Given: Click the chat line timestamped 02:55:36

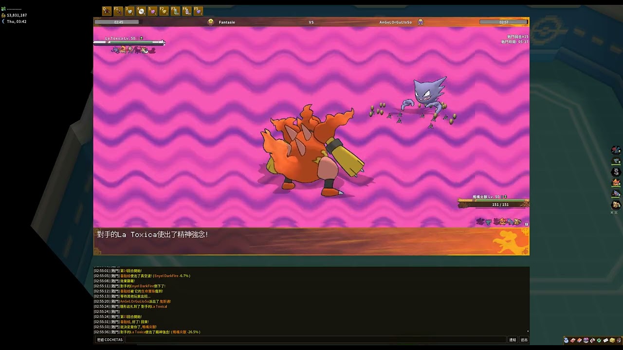Looking at the screenshot, I should (x=147, y=332).
